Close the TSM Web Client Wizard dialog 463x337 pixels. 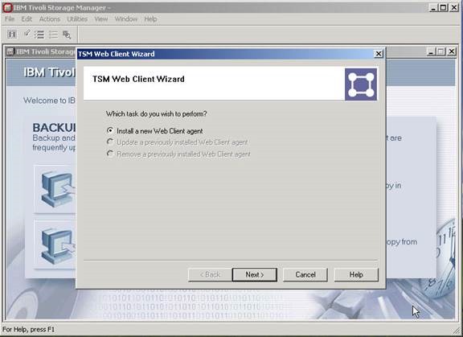click(x=379, y=54)
